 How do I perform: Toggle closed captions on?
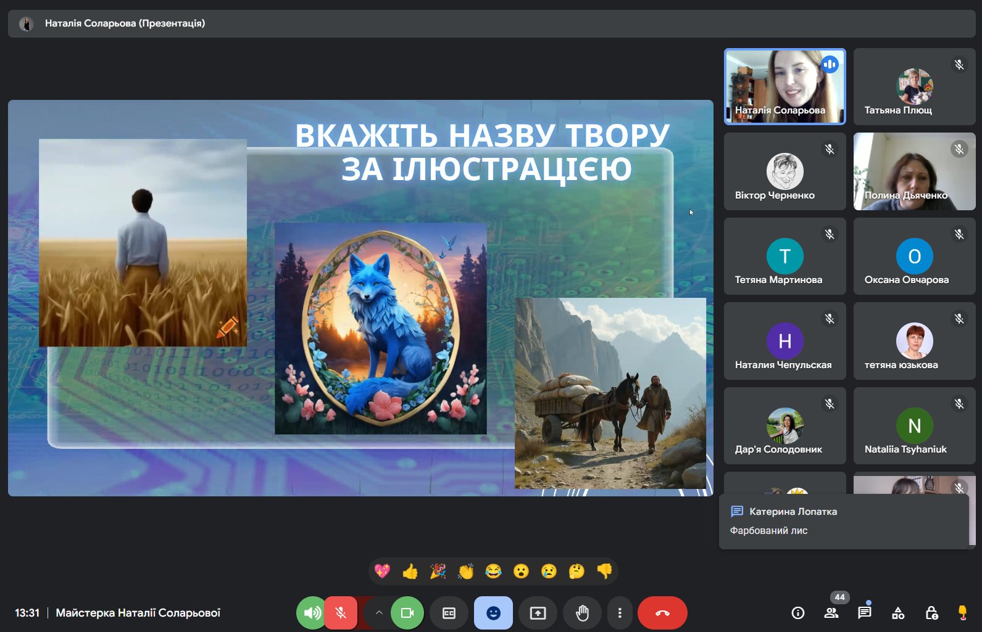449,613
